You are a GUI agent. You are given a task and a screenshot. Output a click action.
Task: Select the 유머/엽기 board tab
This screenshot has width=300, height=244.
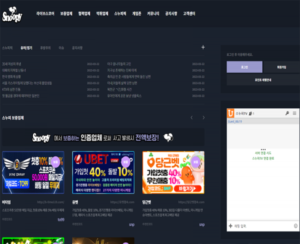point(26,48)
